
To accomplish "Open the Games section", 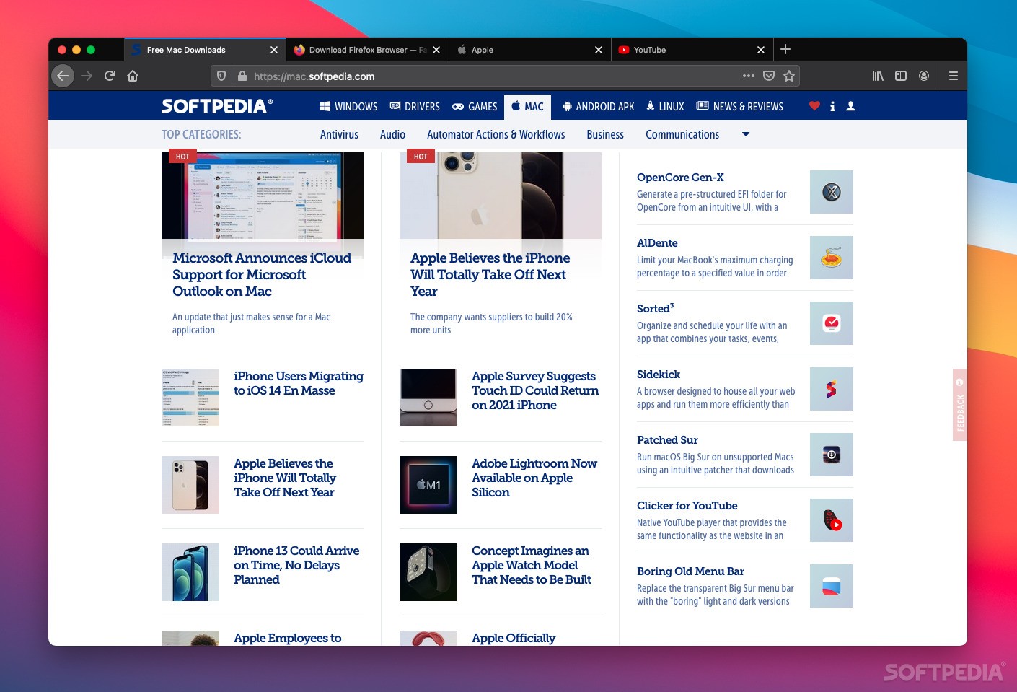I will (x=475, y=107).
